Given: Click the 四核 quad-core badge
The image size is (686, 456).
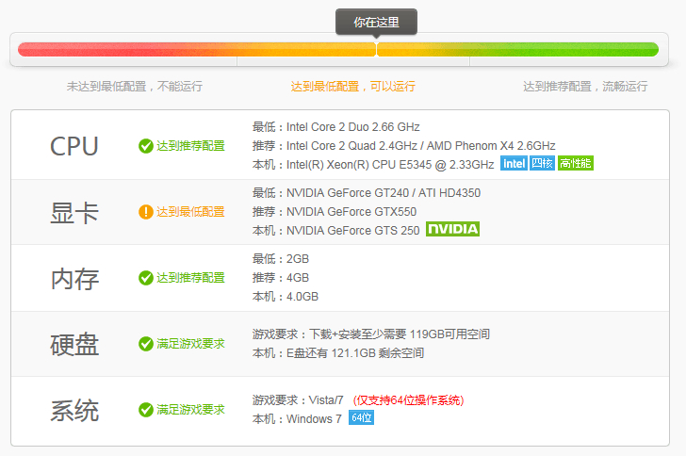Looking at the screenshot, I should (542, 164).
